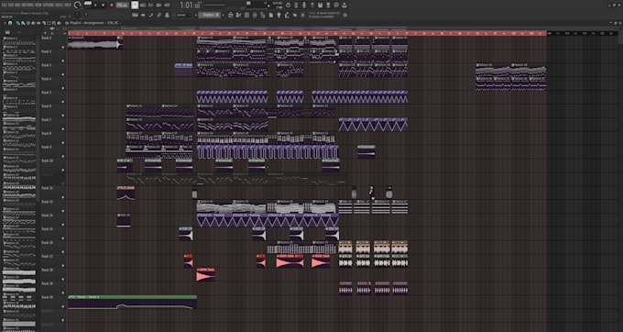Select the Track 4 header label
This screenshot has width=623, height=332.
pyautogui.click(x=46, y=79)
